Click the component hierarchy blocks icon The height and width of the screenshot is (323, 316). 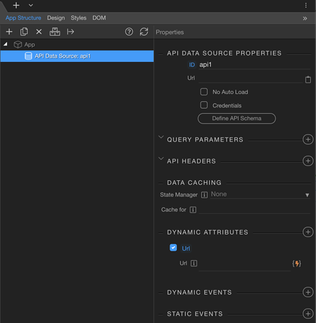click(x=55, y=32)
